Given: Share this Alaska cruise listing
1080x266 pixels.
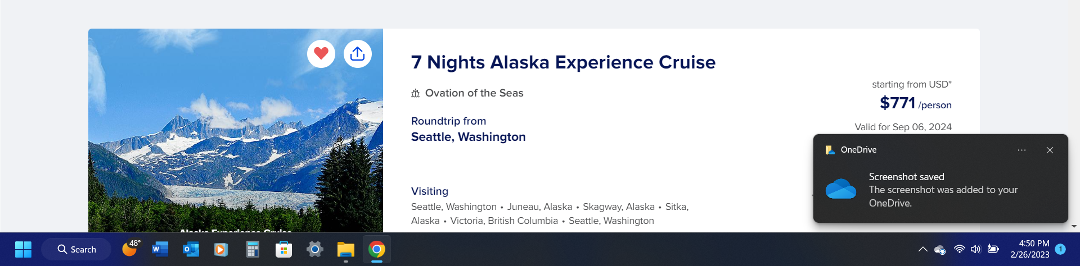Looking at the screenshot, I should [358, 54].
